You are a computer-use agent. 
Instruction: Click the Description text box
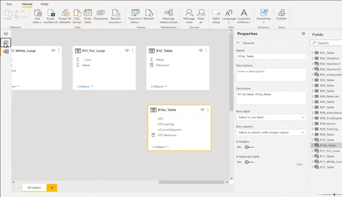click(x=271, y=75)
